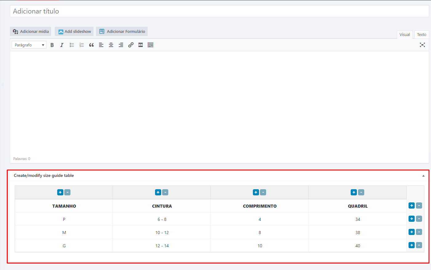Add row after the header row

coord(412,205)
